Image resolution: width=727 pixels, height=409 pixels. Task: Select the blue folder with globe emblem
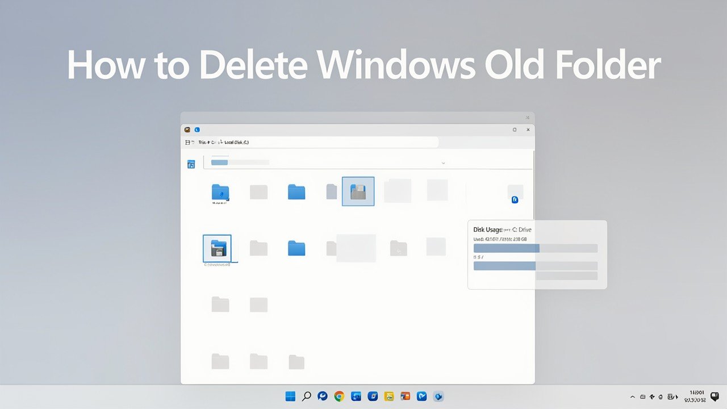(x=220, y=193)
